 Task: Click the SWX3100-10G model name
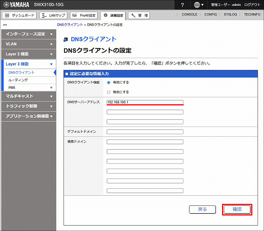49,5
